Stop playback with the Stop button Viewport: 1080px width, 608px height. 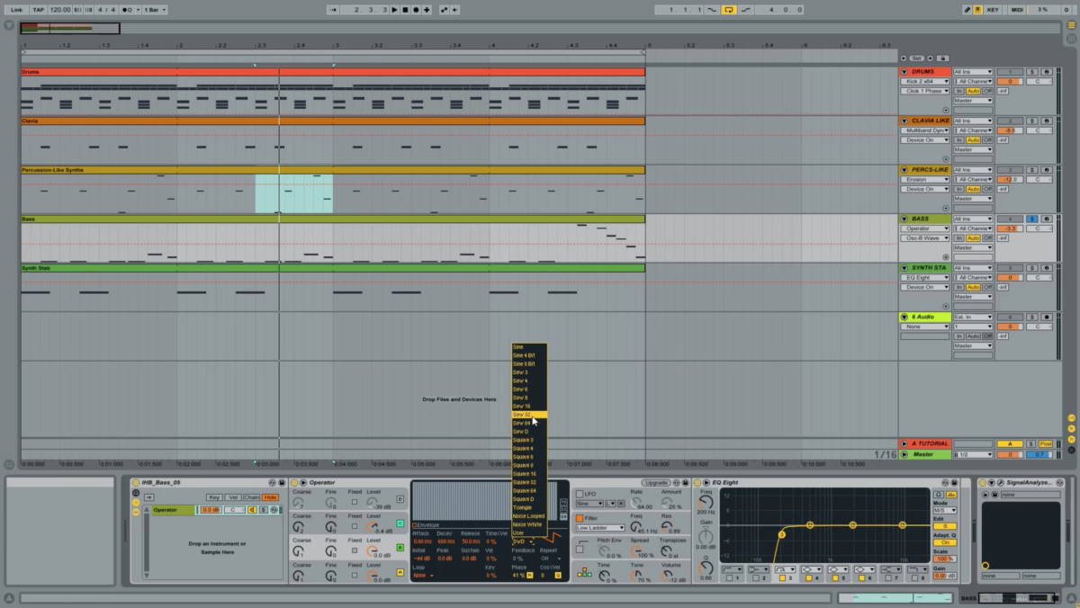(x=405, y=10)
